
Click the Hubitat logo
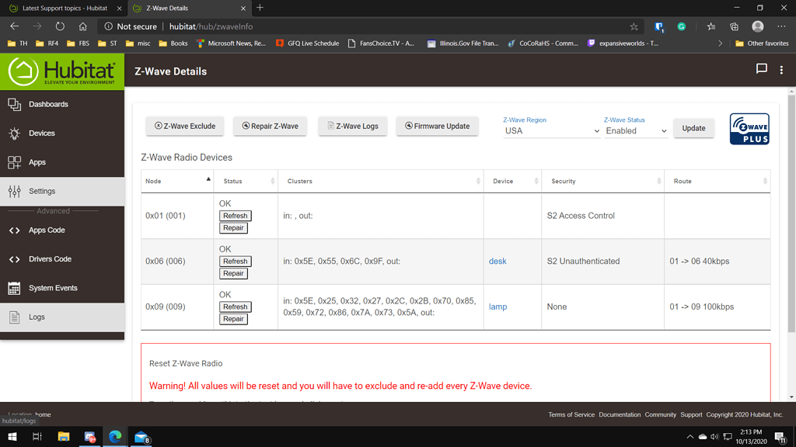point(62,71)
